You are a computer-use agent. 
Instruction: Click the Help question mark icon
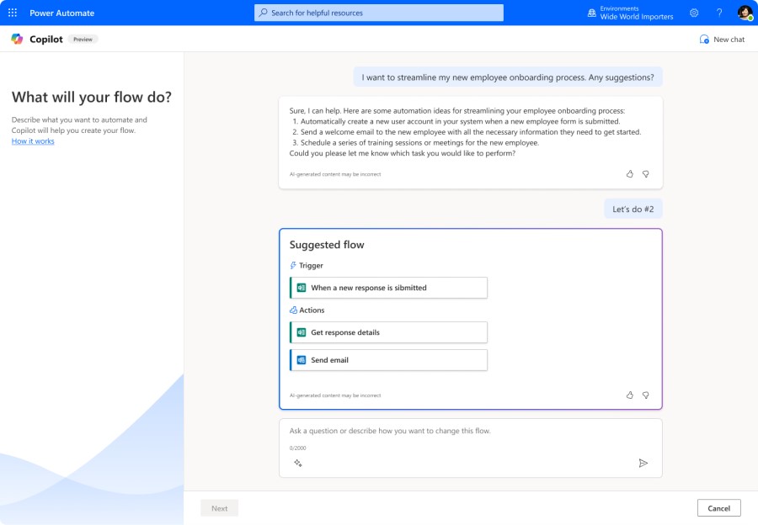[718, 12]
